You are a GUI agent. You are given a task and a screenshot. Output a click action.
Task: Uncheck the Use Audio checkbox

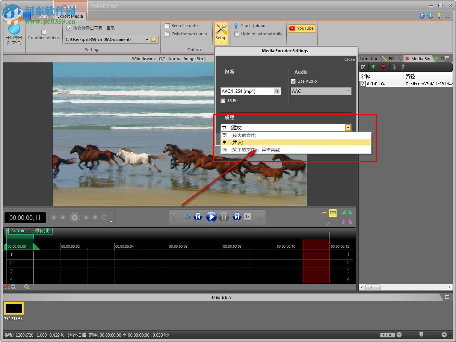(293, 81)
